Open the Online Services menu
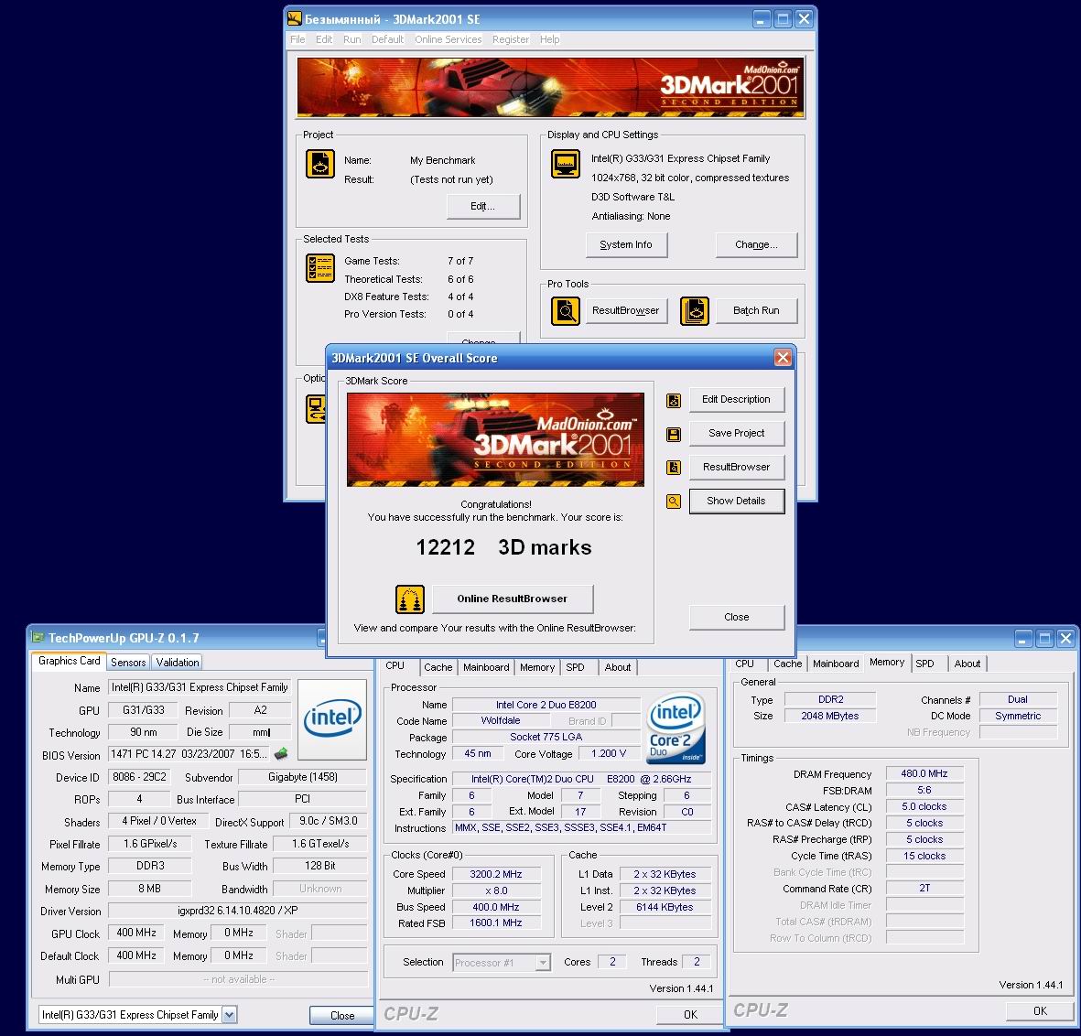Screen dimensions: 1081x1036 (x=449, y=39)
